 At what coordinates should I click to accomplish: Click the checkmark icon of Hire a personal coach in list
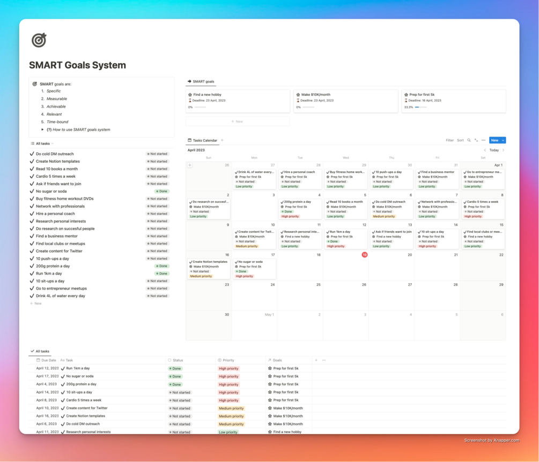point(32,214)
